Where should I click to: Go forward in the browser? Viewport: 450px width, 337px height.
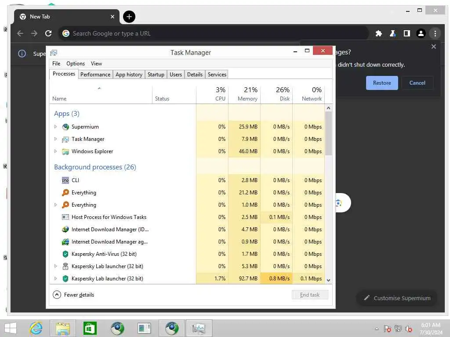34,33
